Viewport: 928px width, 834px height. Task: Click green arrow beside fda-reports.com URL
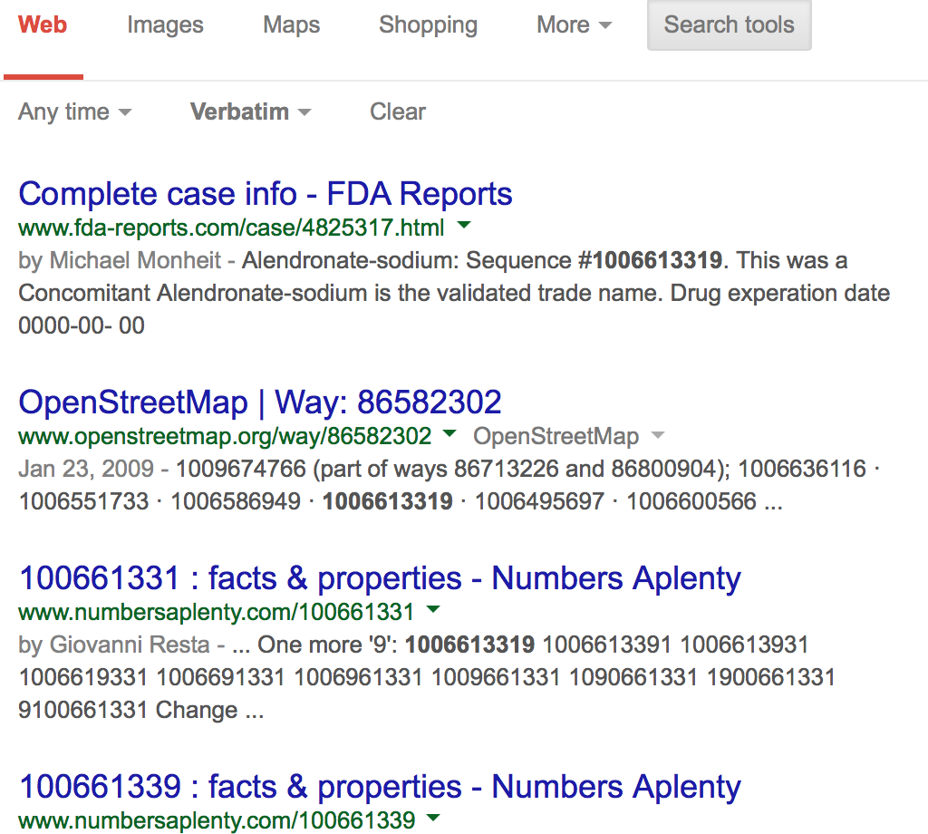tap(463, 225)
